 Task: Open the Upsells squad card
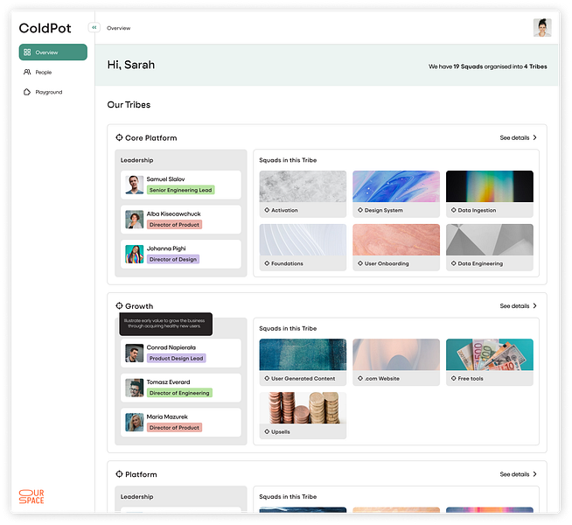click(x=303, y=415)
